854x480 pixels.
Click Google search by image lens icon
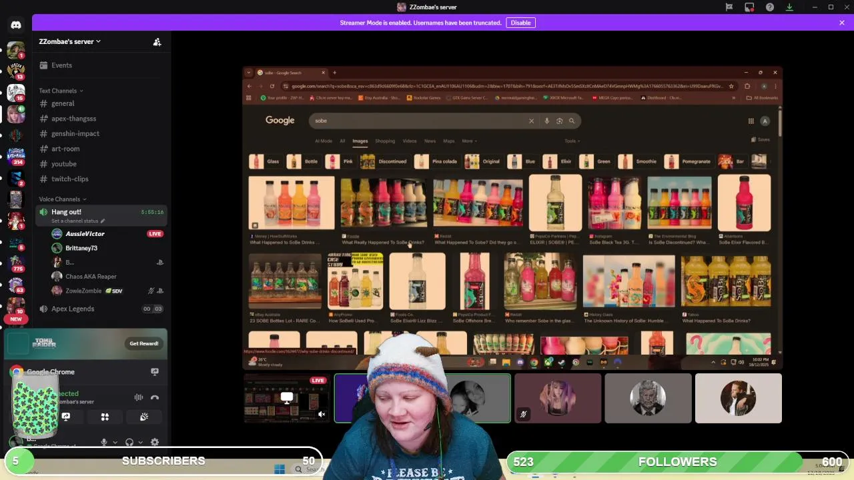[x=559, y=121]
